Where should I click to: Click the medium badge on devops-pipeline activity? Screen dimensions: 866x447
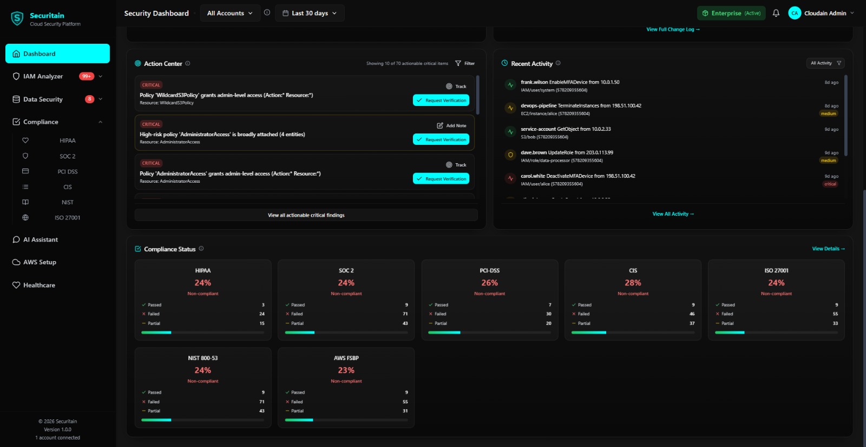coord(829,114)
